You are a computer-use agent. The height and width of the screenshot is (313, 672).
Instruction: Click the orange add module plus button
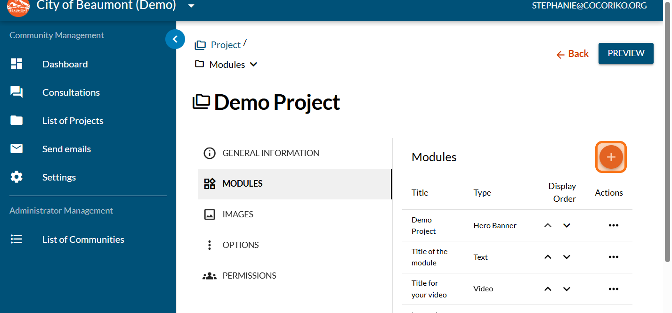pos(611,157)
